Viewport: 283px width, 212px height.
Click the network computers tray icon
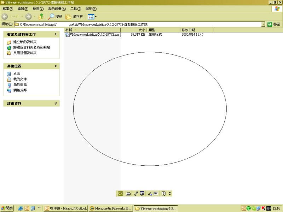click(x=259, y=208)
